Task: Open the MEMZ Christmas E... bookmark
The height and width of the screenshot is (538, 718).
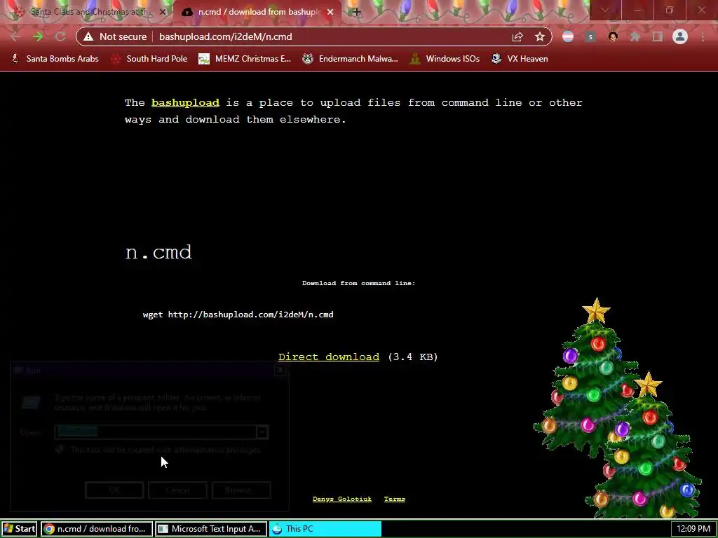Action: (x=245, y=59)
